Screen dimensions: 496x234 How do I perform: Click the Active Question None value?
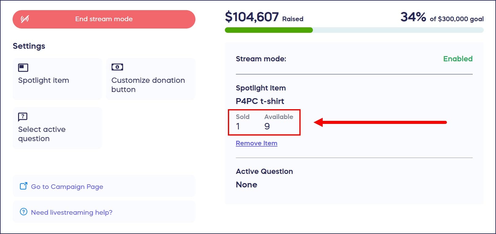point(246,185)
